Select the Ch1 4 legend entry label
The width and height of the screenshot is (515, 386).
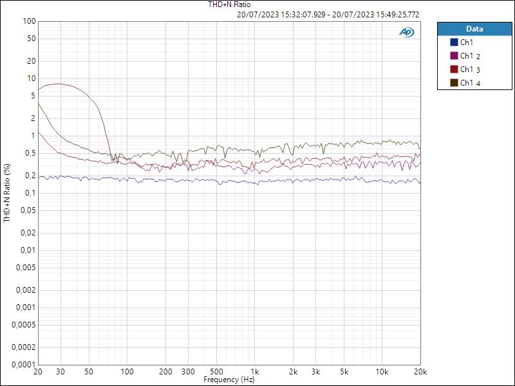(x=471, y=83)
